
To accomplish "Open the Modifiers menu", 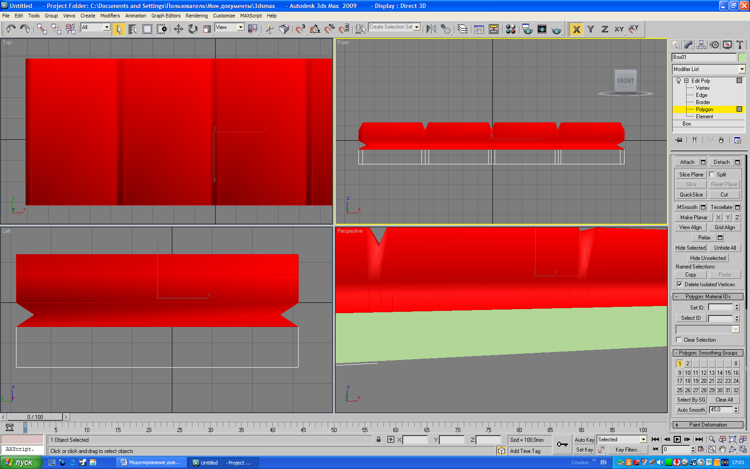I will pos(110,16).
